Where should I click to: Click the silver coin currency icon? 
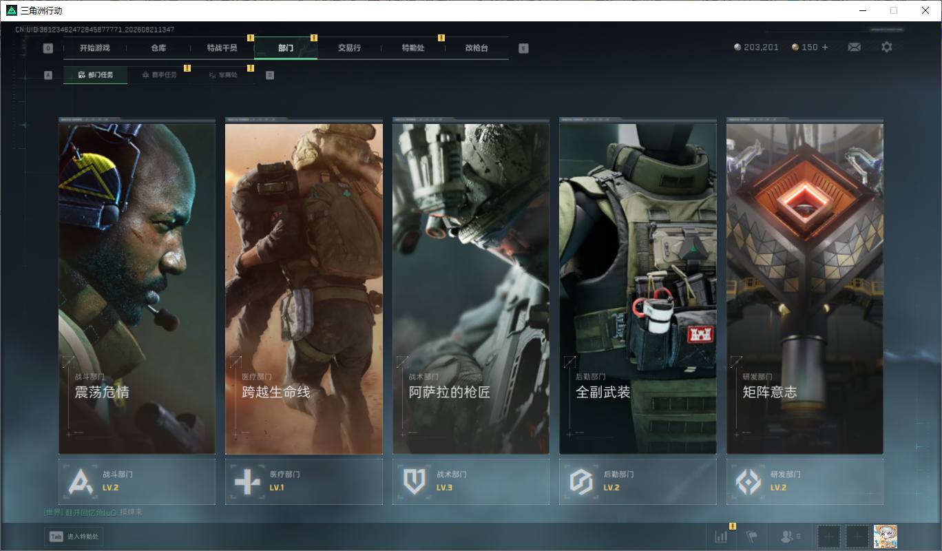(738, 48)
